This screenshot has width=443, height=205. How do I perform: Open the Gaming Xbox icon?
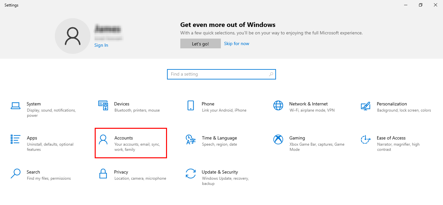pyautogui.click(x=278, y=139)
